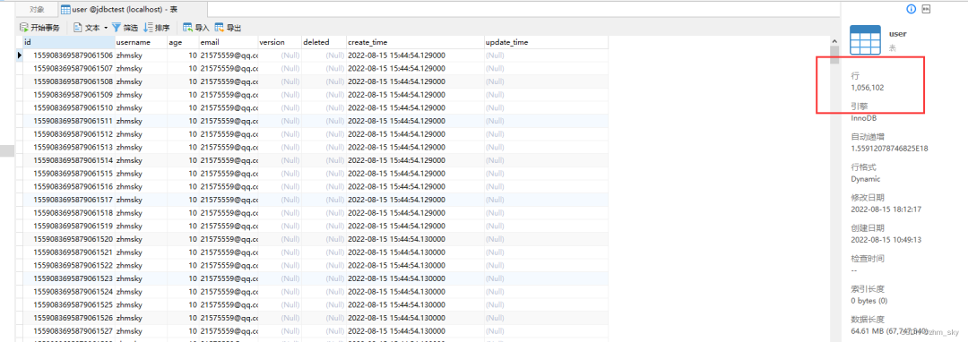This screenshot has width=968, height=342.
Task: Click the 导出 export button
Action: 228,28
